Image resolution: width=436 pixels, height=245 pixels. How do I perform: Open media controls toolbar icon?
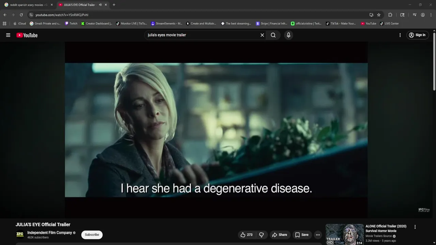(x=415, y=15)
